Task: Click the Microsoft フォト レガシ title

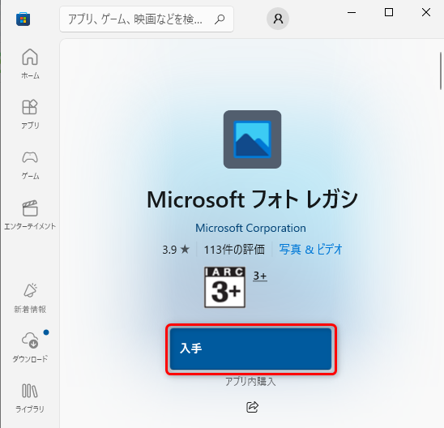Action: coord(252,199)
